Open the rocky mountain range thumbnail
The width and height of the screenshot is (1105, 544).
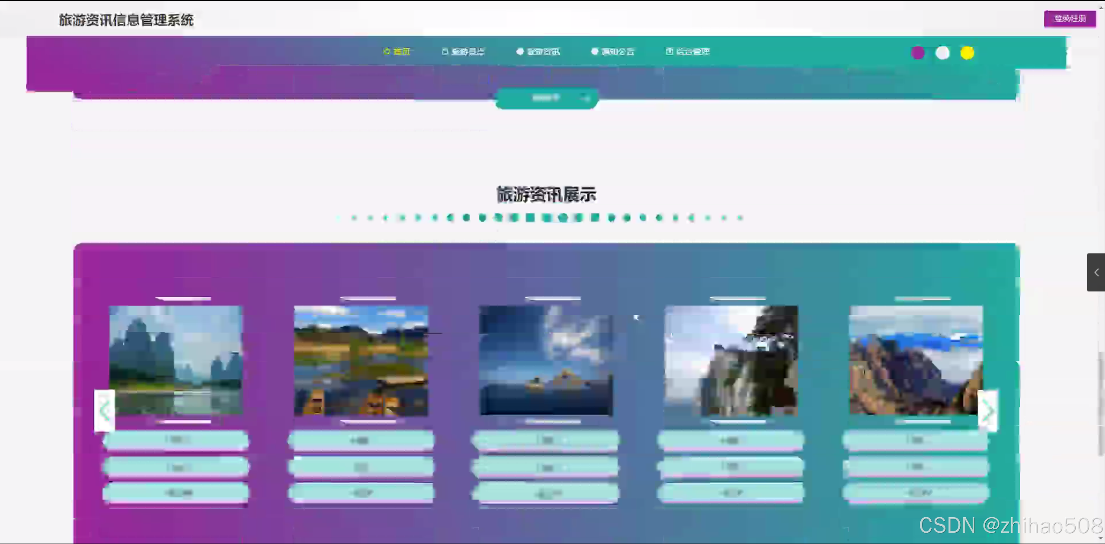pyautogui.click(x=916, y=360)
